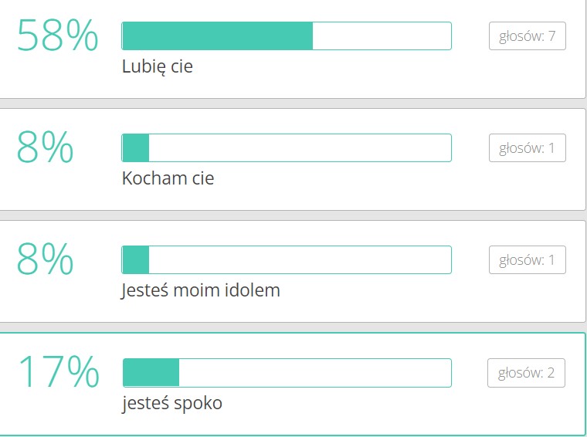Click the progress bar above 'jesteś spoko'

(x=287, y=372)
